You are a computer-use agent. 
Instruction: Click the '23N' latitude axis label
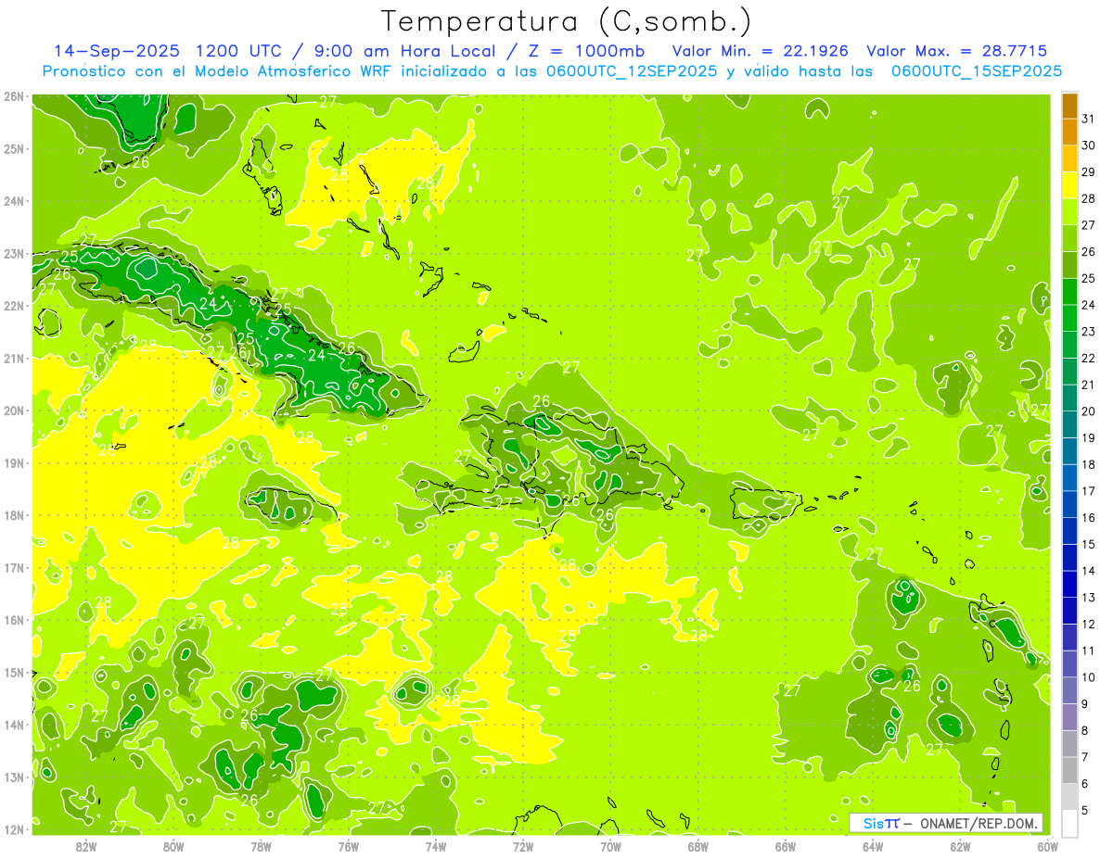click(x=13, y=253)
